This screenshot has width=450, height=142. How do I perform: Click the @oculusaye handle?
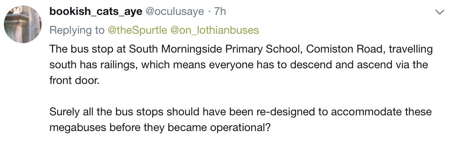tap(175, 12)
